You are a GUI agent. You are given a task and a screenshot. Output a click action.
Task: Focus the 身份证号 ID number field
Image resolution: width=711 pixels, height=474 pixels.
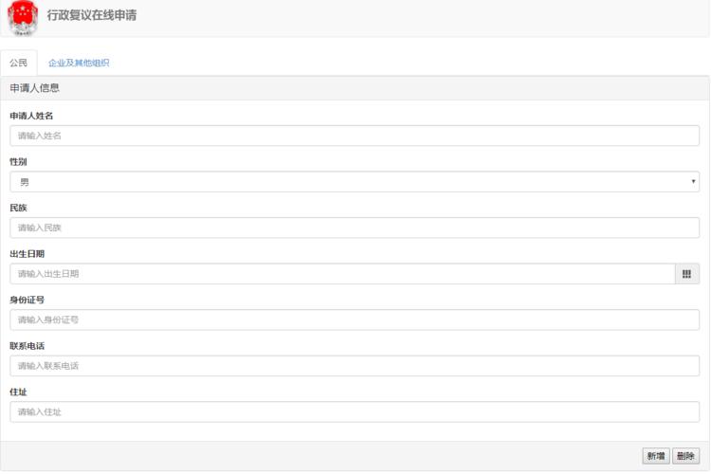[x=355, y=319]
